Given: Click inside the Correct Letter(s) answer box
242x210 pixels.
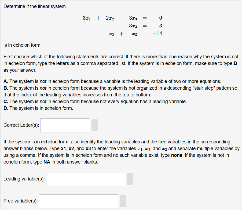Looking at the screenshot, I should (65, 125).
